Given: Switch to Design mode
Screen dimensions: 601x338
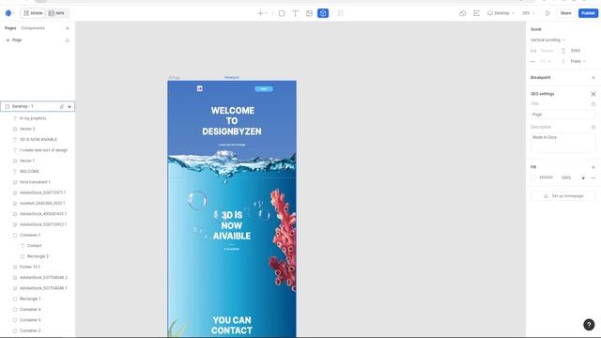Looking at the screenshot, I should click(33, 13).
